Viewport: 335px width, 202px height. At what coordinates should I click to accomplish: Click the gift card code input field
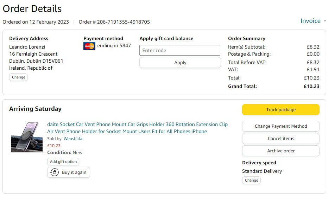pyautogui.click(x=180, y=50)
